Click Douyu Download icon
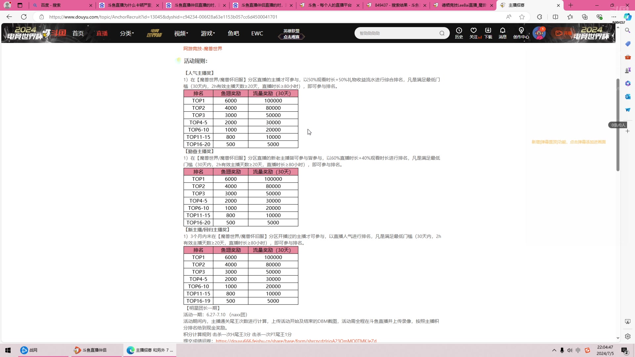The image size is (635, 357). pyautogui.click(x=488, y=33)
